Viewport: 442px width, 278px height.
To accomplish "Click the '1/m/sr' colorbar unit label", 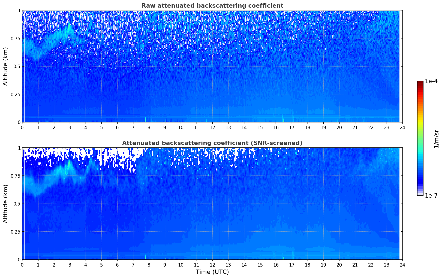I will pyautogui.click(x=436, y=138).
